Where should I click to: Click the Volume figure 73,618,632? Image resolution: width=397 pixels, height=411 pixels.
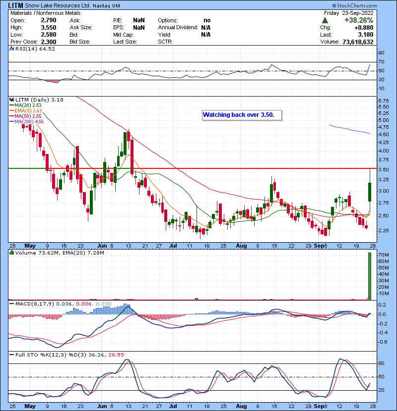click(x=358, y=42)
